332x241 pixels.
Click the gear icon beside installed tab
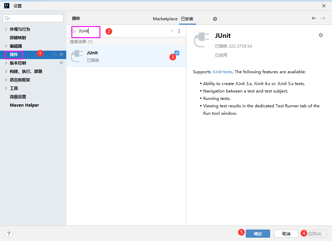click(x=215, y=19)
